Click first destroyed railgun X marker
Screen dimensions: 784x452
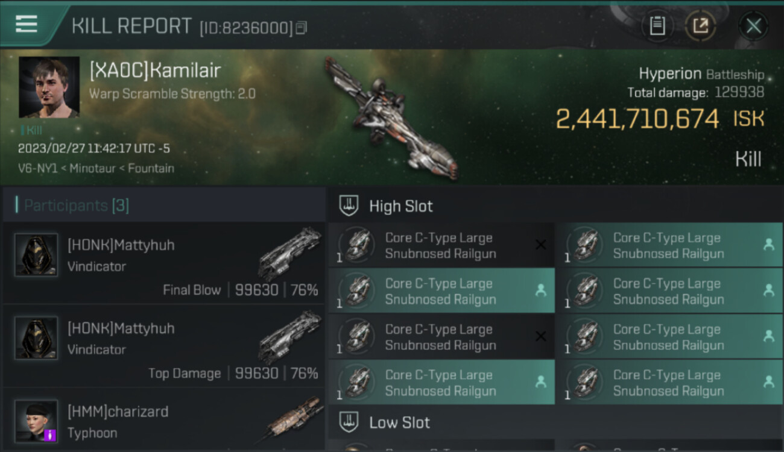pos(540,245)
